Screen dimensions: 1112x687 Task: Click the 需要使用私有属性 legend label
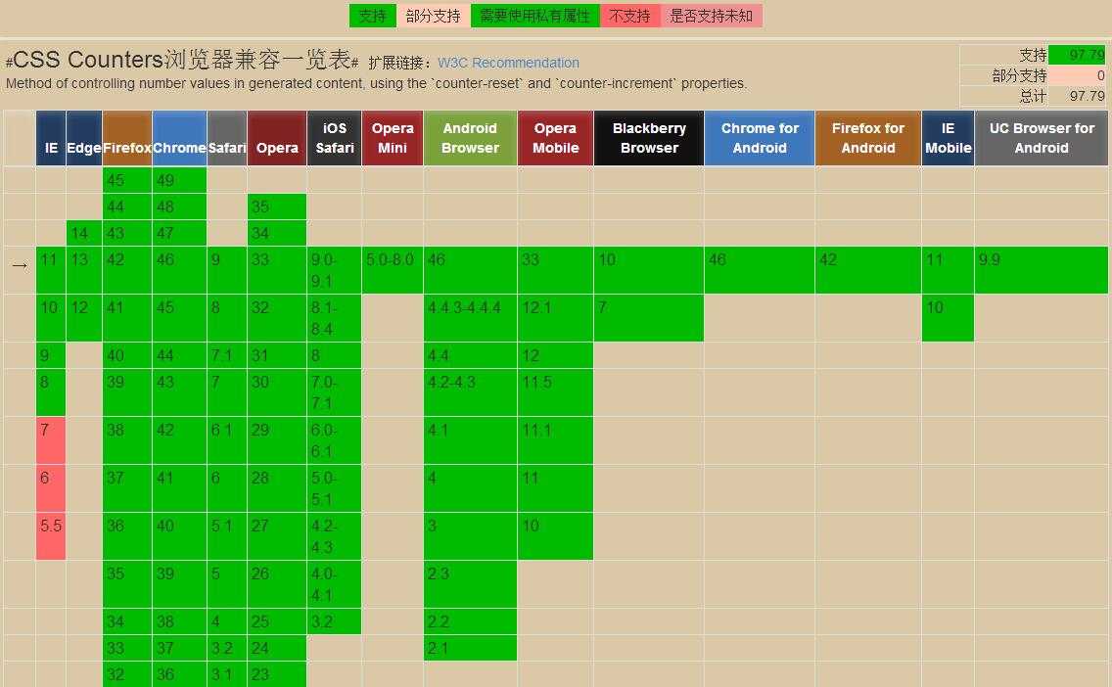point(534,16)
